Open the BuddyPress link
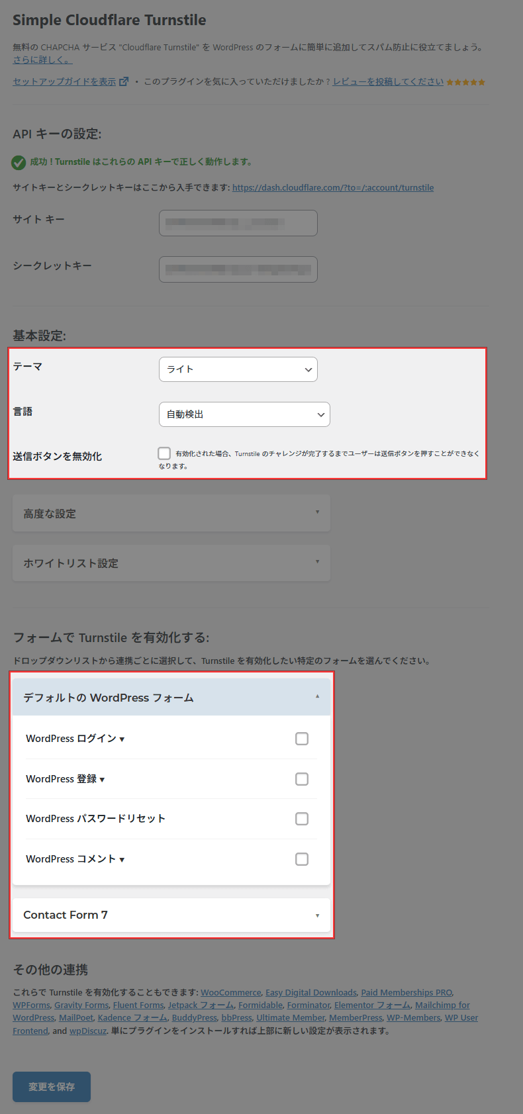Screen dimensions: 523x1114 coord(194,1017)
